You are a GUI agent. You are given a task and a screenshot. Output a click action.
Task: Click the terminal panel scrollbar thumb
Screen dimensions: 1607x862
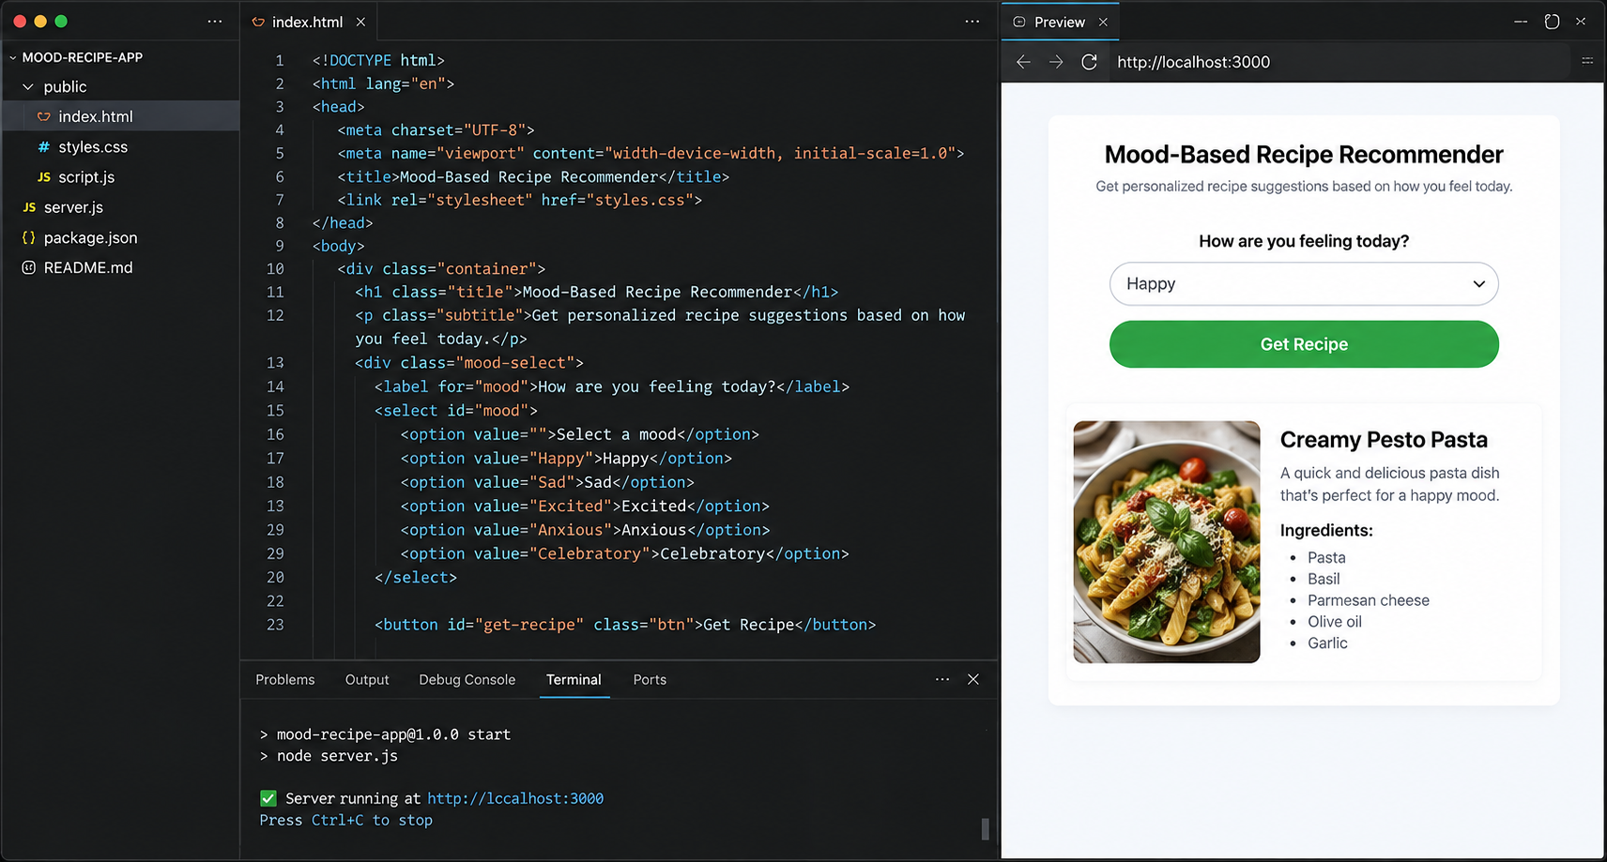coord(985,829)
